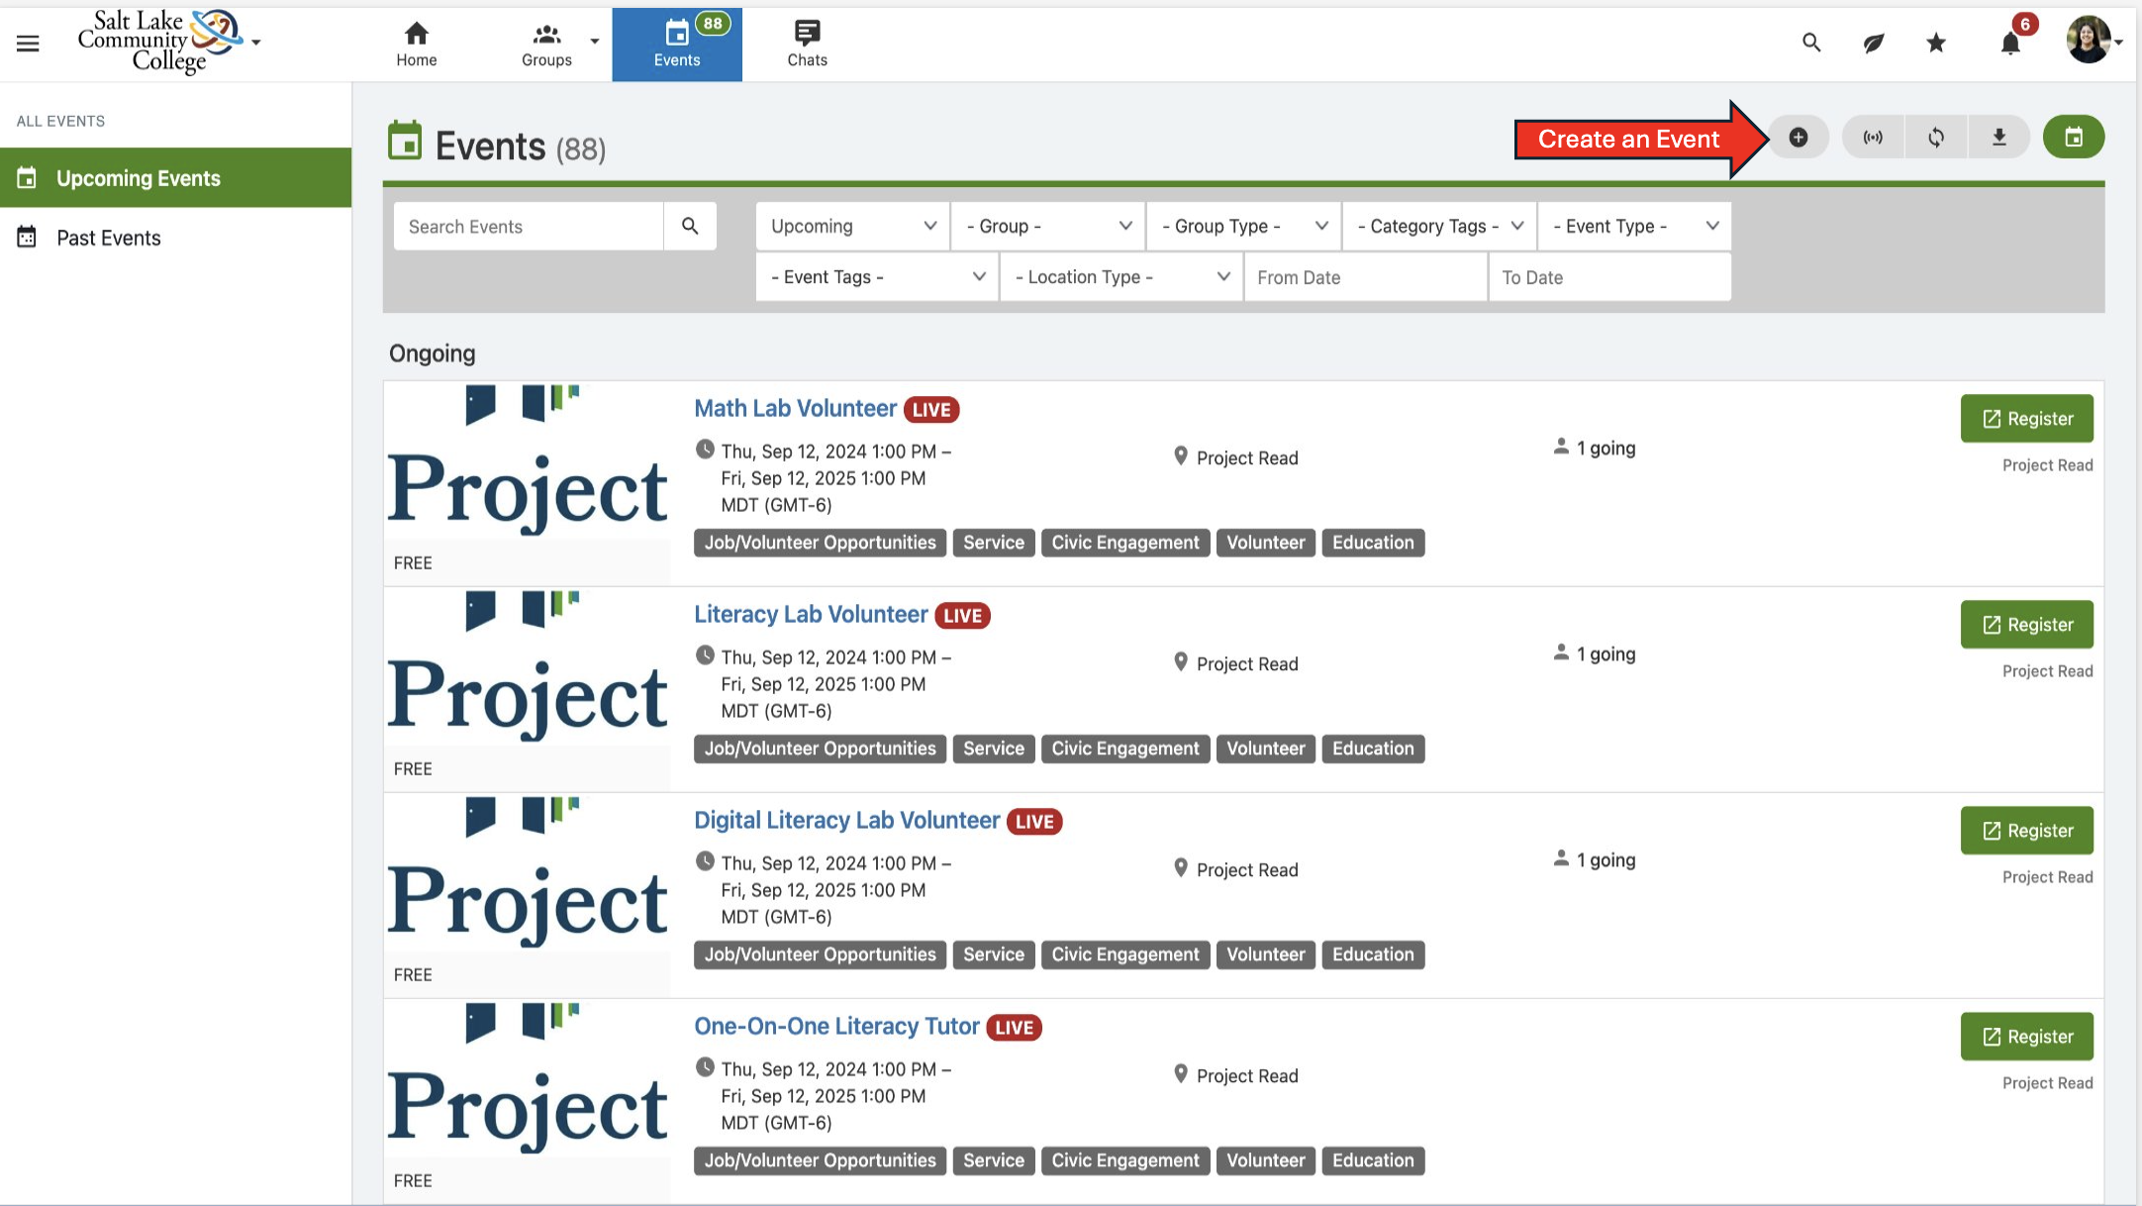Viewport: 2142px width, 1206px height.
Task: Click the plus icon to create an event
Action: (1798, 138)
